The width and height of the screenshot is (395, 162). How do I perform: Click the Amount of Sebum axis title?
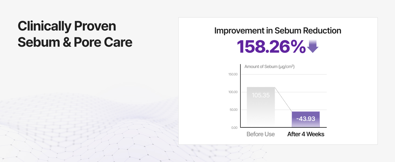click(x=269, y=66)
